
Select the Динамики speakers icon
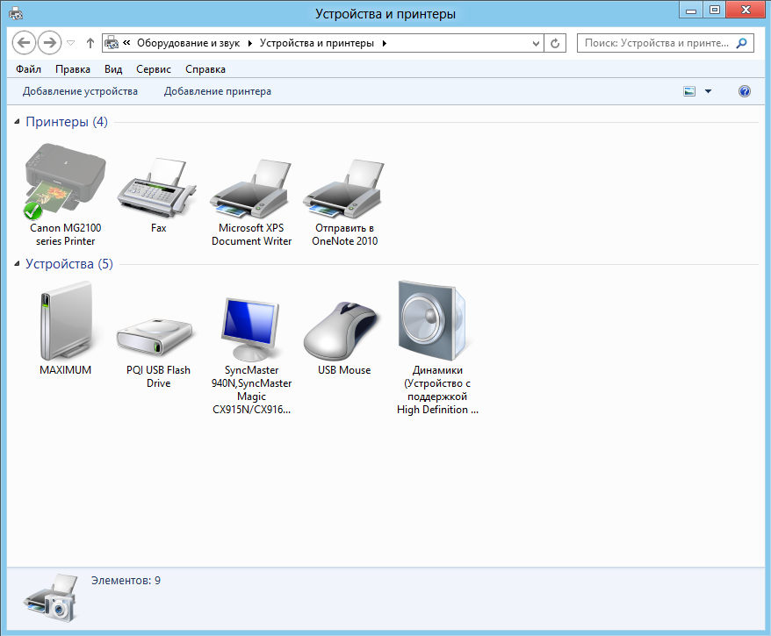click(432, 320)
